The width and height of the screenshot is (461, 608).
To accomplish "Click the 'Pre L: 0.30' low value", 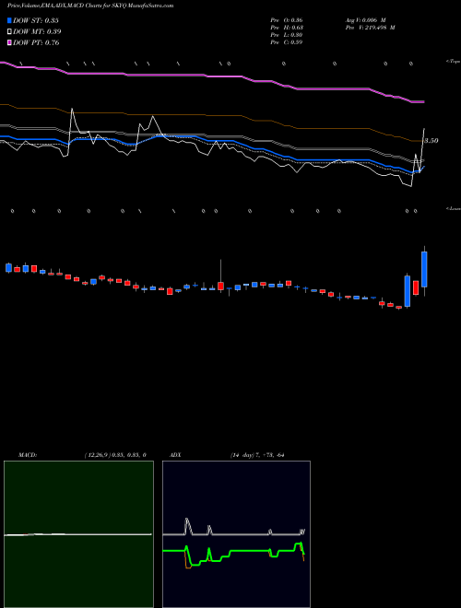I will tap(287, 35).
